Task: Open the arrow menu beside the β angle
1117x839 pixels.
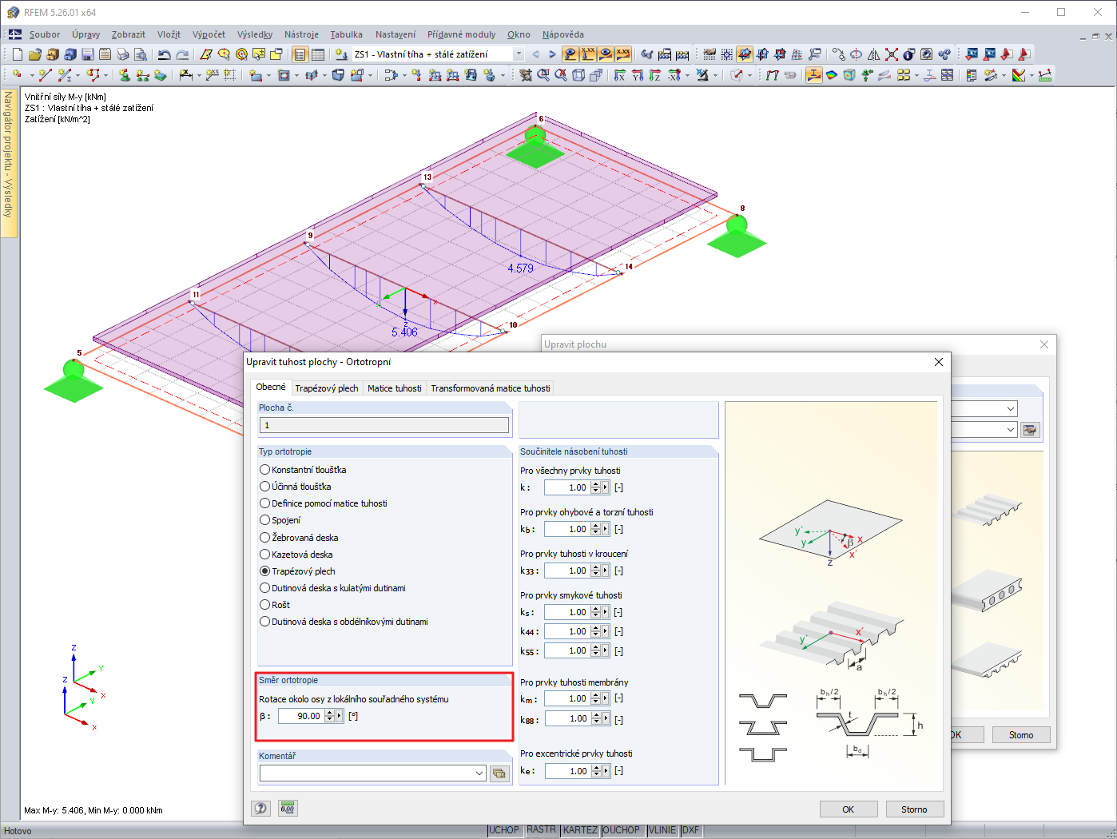Action: (340, 716)
